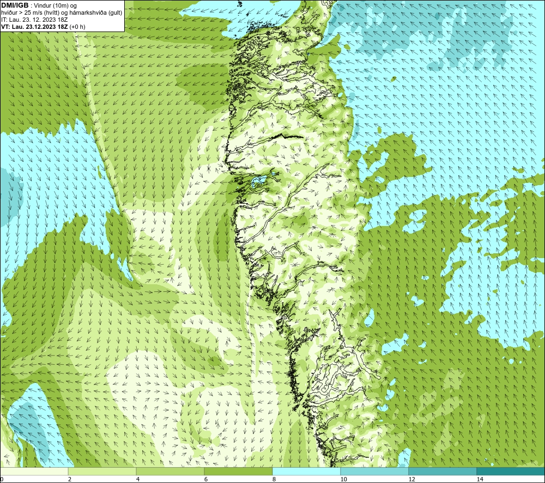Click the teal 12–14 m/s color swatch
Screen dimensions: 545x483
tap(443, 471)
